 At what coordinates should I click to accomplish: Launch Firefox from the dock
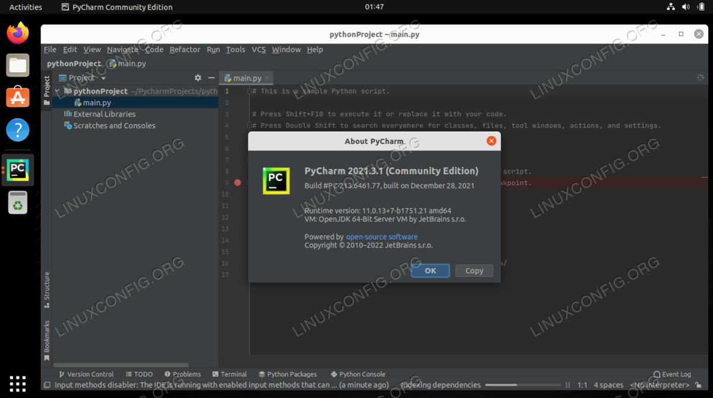coord(18,33)
